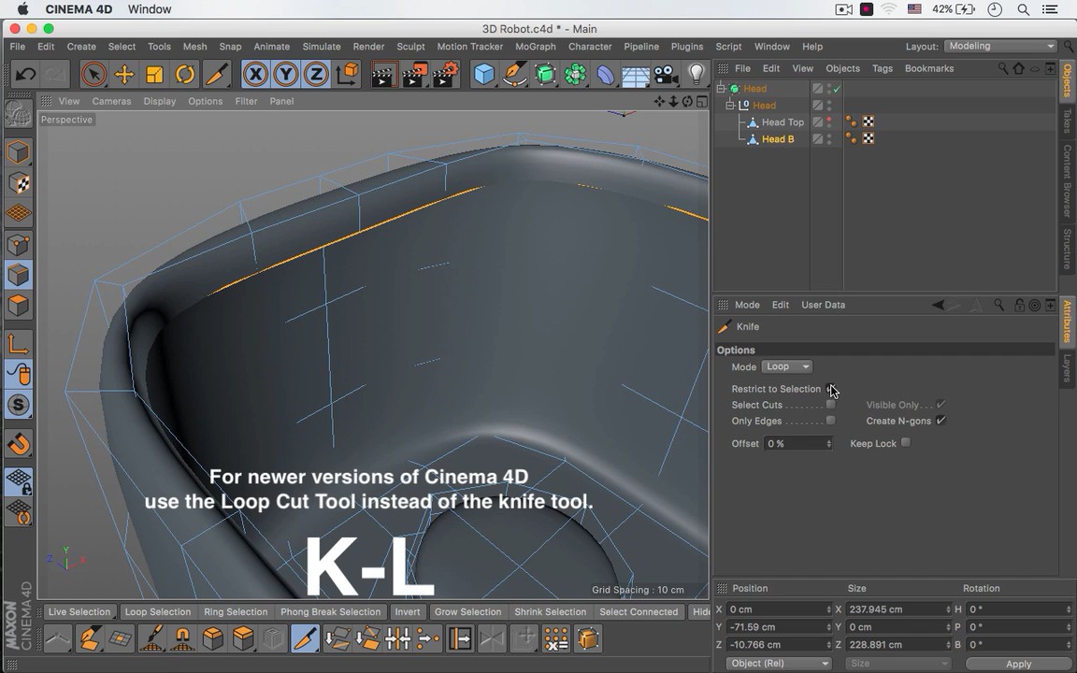Uncheck Create N-gons option
This screenshot has height=673, width=1077.
(941, 421)
